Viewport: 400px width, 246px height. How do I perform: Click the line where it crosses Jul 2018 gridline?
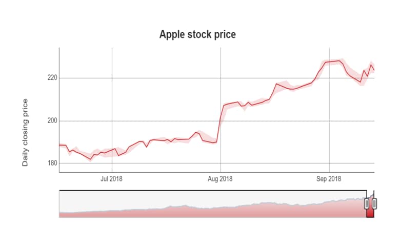(x=112, y=150)
